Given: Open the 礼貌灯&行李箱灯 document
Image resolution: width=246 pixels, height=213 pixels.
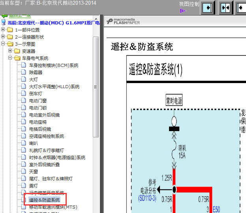Looking at the screenshot, I should (x=47, y=150).
